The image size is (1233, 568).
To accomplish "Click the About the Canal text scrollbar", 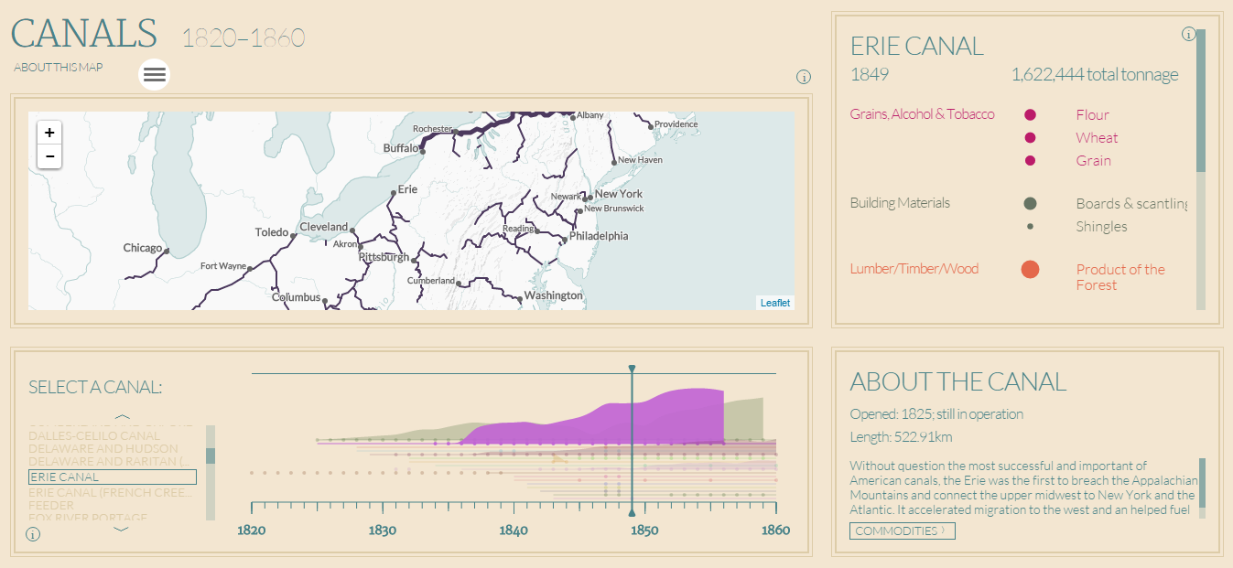I will point(1203,483).
